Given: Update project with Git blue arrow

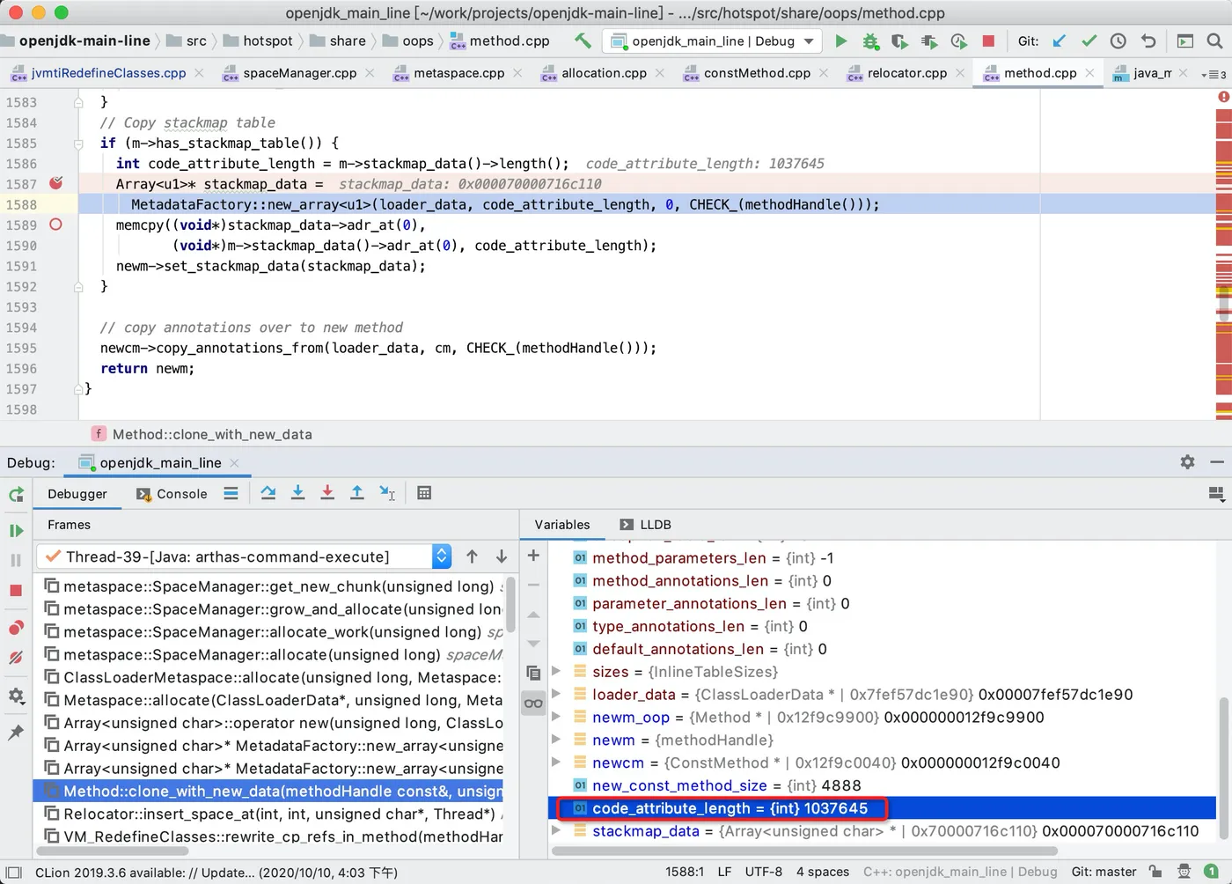Looking at the screenshot, I should click(x=1060, y=41).
